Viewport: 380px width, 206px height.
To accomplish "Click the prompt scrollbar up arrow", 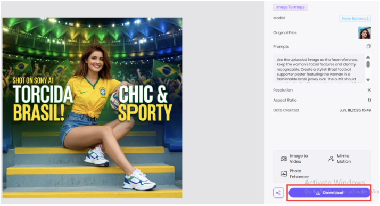I will 368,57.
